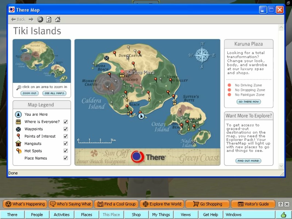Select the Duda Beach waypoint marker
This screenshot has height=219, width=292.
(x=106, y=58)
